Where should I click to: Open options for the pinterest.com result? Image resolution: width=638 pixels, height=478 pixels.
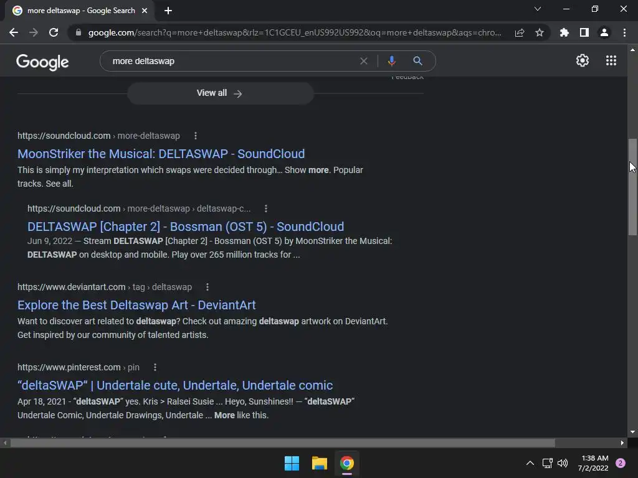(155, 367)
